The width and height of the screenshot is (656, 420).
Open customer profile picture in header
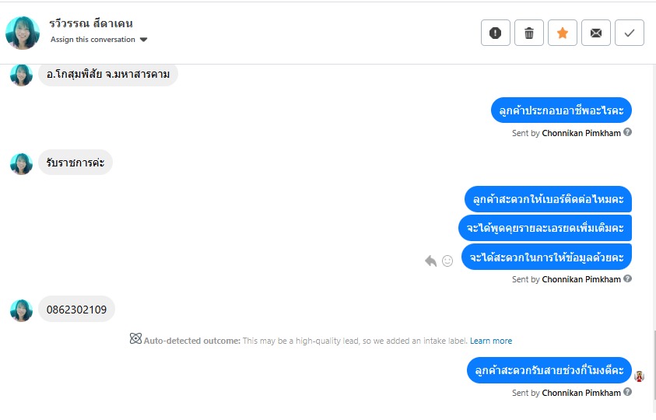[23, 33]
